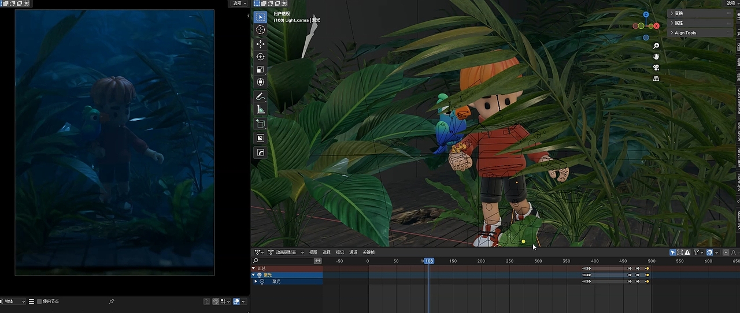Click the render preview image in left editor
The image size is (740, 313).
pos(114,142)
